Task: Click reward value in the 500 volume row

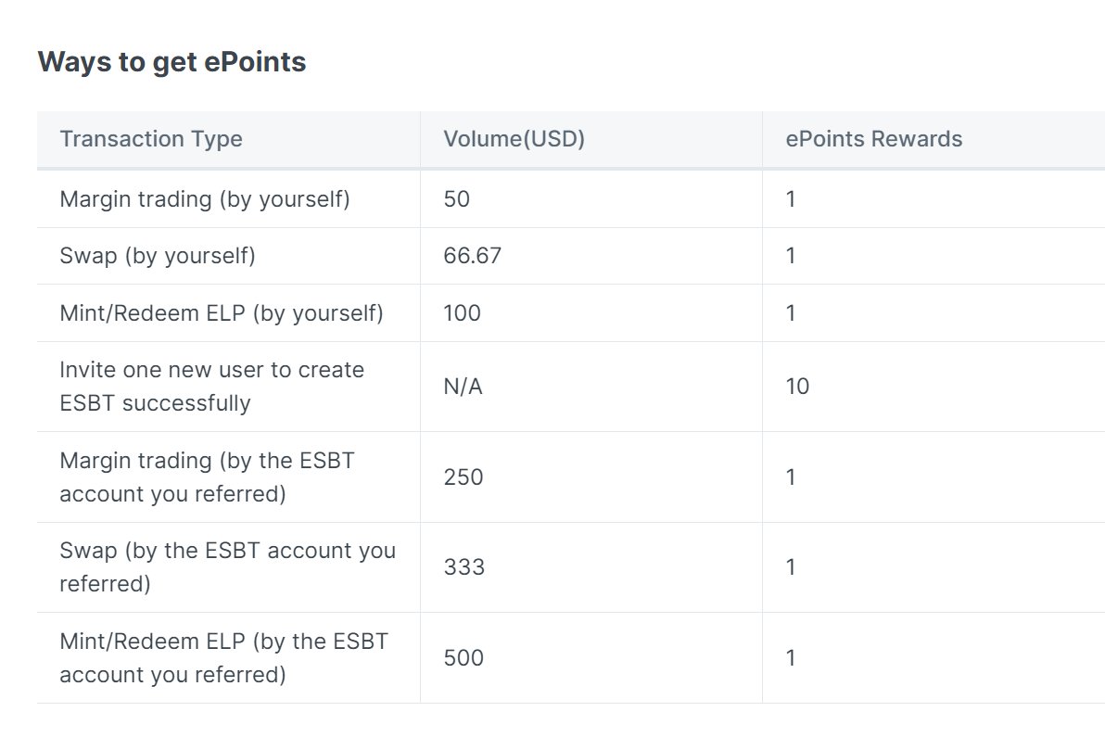Action: (x=791, y=658)
